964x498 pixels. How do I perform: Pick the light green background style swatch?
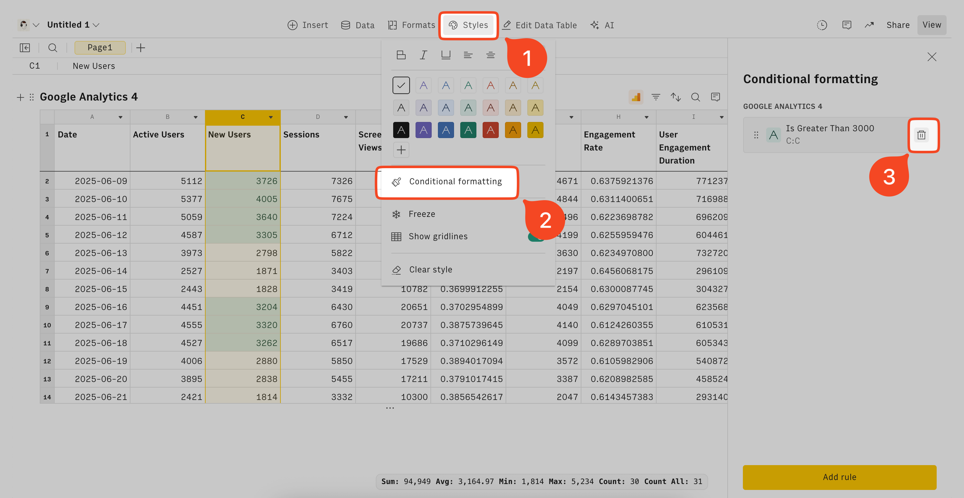point(468,108)
